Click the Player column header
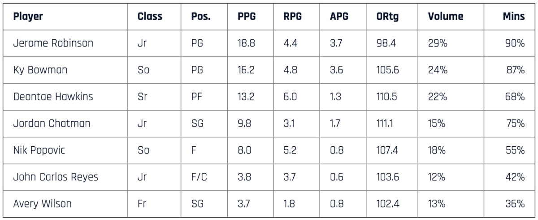538x220 pixels. point(28,17)
